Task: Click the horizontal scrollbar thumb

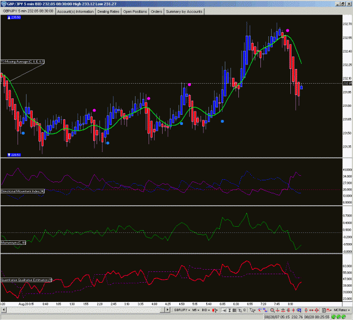Action: click(x=162, y=310)
